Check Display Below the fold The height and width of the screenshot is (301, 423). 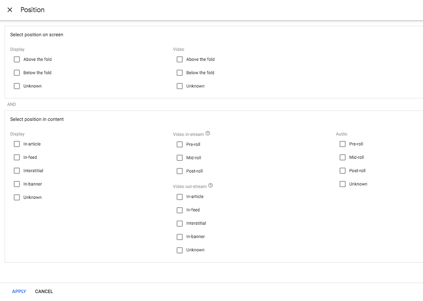click(x=17, y=73)
